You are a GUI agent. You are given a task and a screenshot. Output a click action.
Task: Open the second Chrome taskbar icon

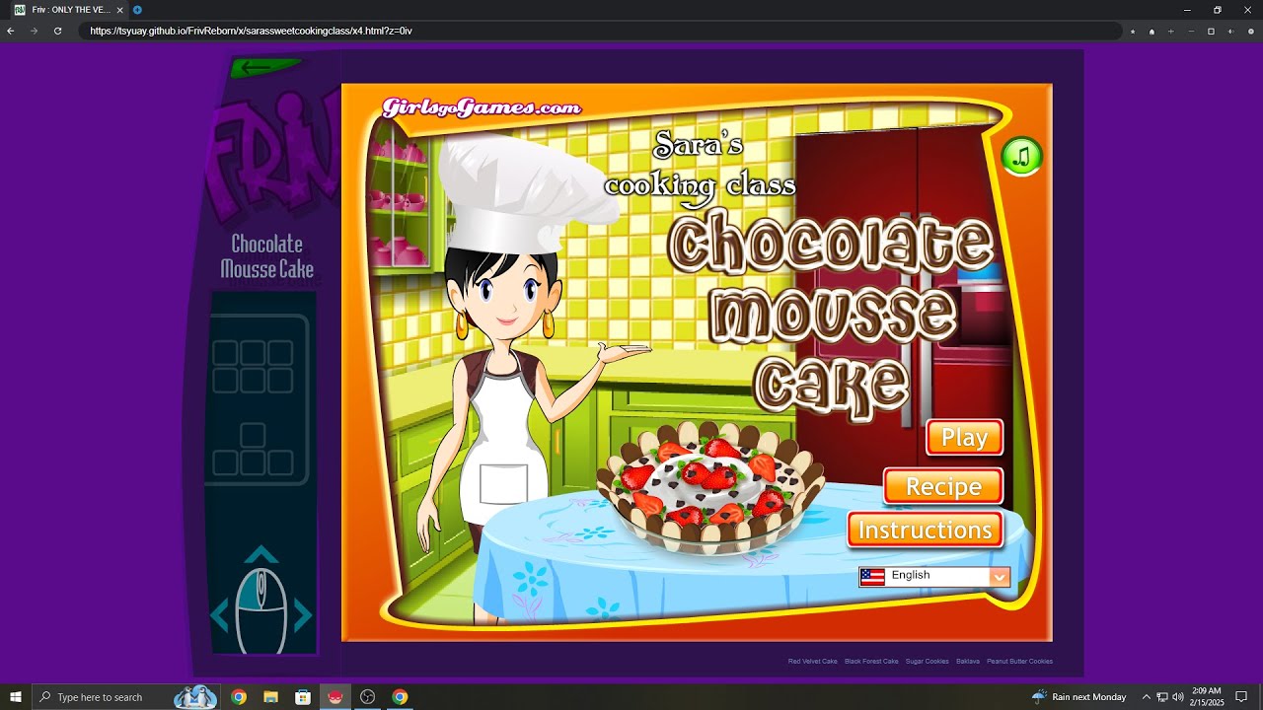400,697
